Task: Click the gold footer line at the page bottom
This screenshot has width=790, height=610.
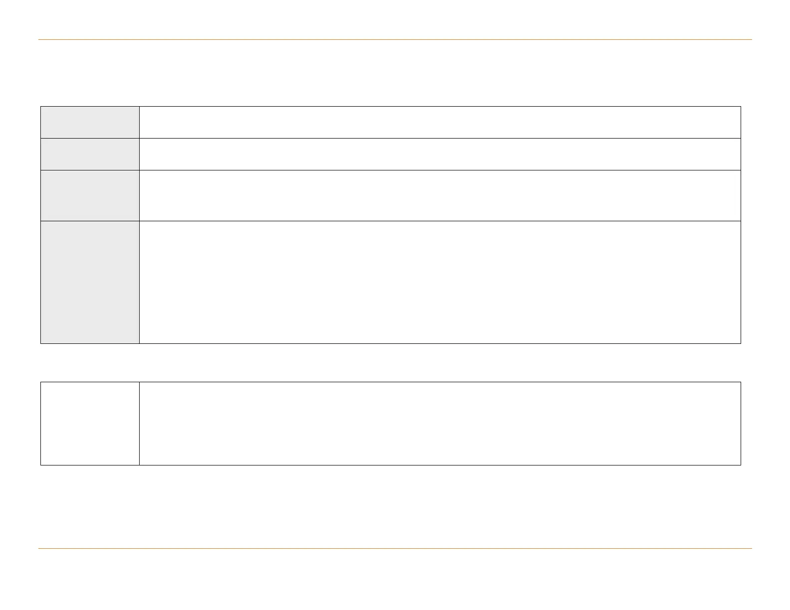Action: point(395,549)
